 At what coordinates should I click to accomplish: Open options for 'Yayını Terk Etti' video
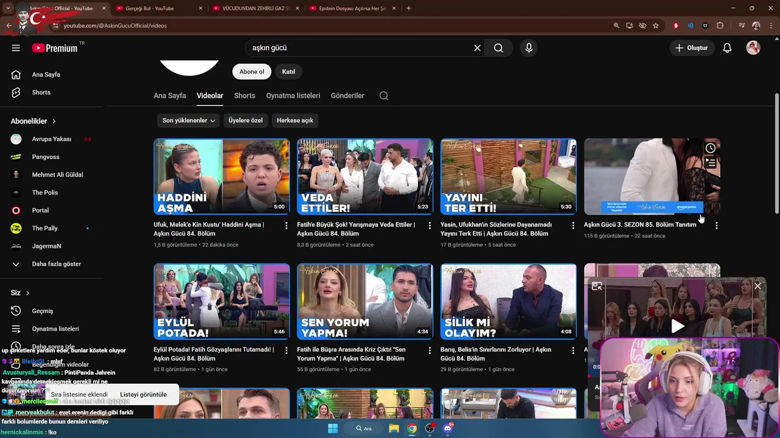pyautogui.click(x=573, y=226)
